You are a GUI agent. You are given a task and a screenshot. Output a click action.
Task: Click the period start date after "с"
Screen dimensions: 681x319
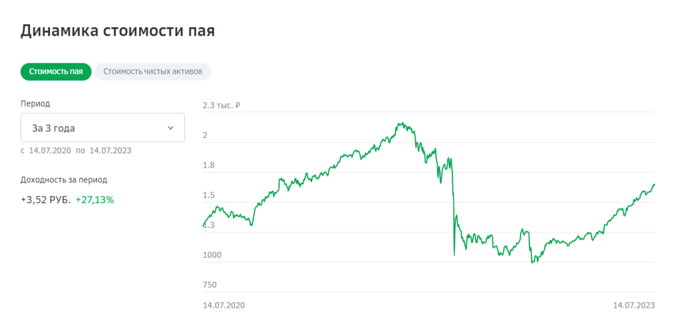point(49,151)
